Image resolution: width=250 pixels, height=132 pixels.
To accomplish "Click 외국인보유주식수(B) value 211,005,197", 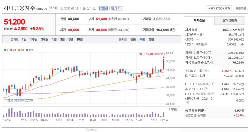I will click(236, 58).
